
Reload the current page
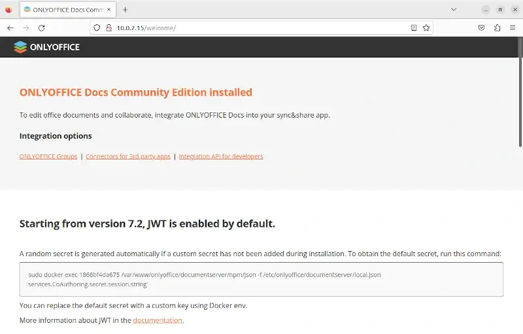coord(41,28)
